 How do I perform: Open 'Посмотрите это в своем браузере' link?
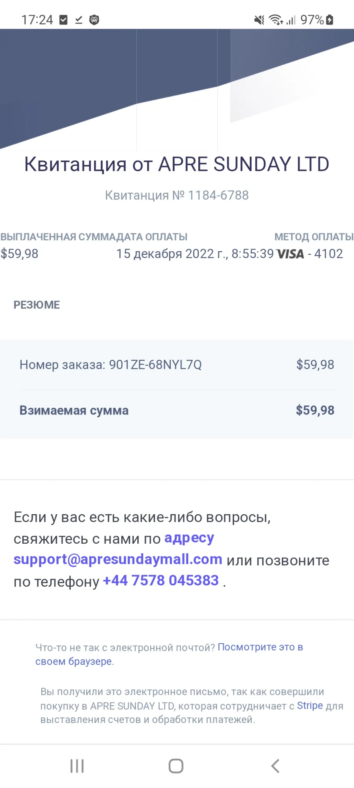click(169, 654)
